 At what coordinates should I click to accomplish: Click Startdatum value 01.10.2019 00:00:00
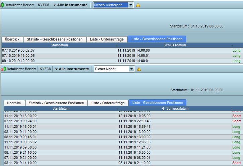click(207, 26)
